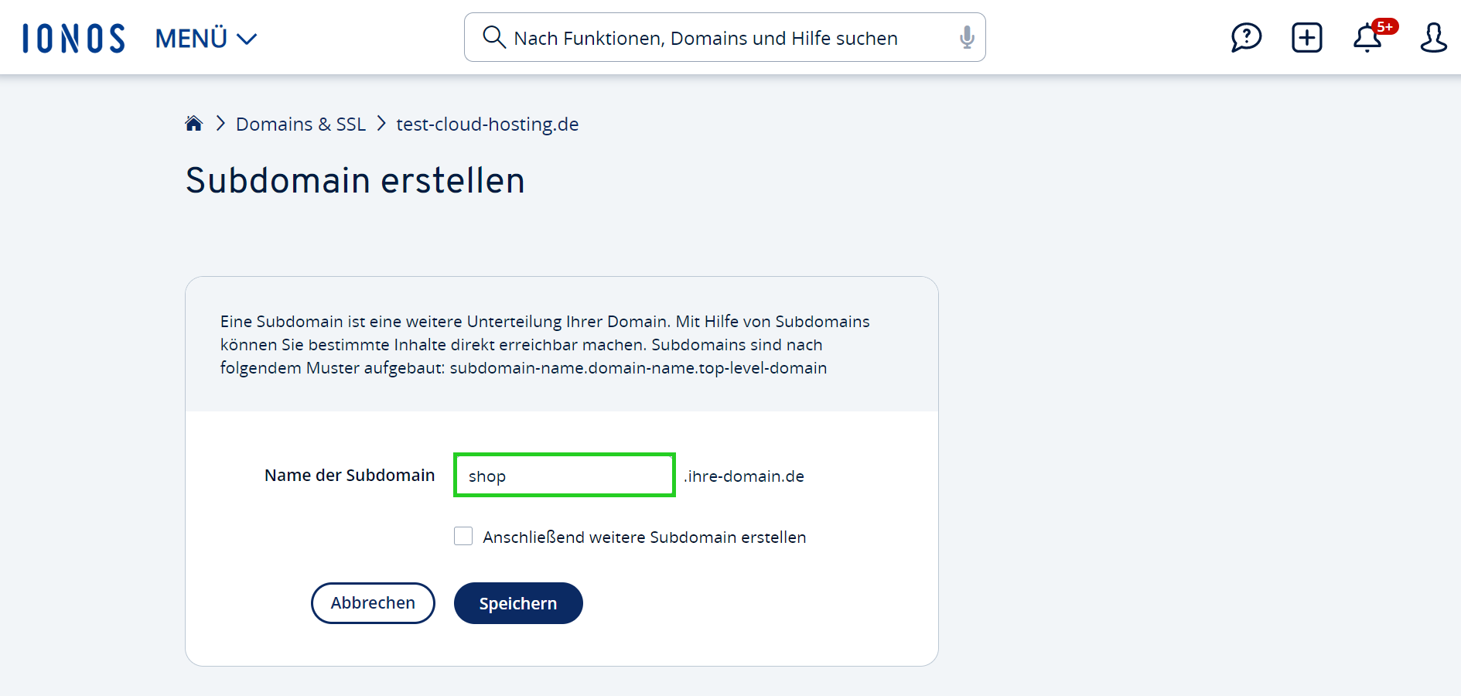Click the subdomain name field containing shop
The image size is (1461, 696).
[x=564, y=476]
